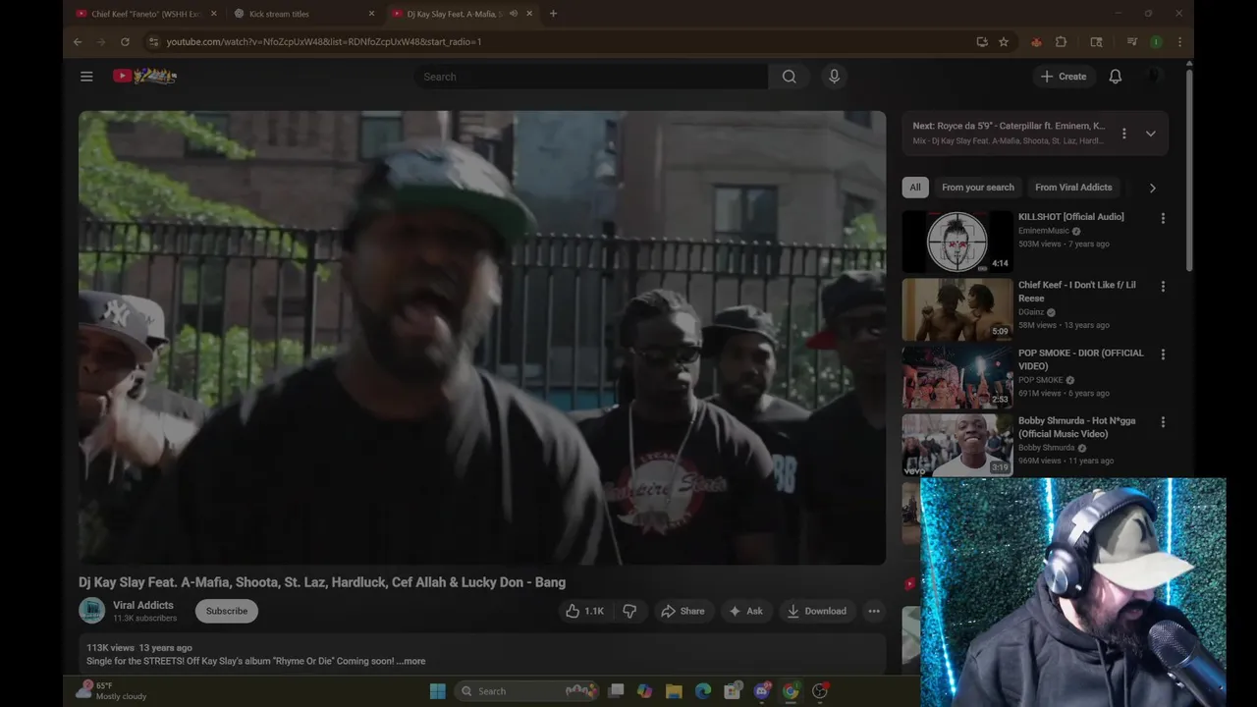Image resolution: width=1257 pixels, height=707 pixels.
Task: Click the Chrome profile avatar
Action: tap(1156, 42)
